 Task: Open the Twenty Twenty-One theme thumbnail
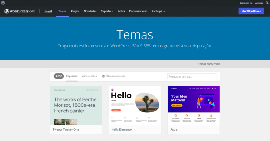tap(76, 106)
